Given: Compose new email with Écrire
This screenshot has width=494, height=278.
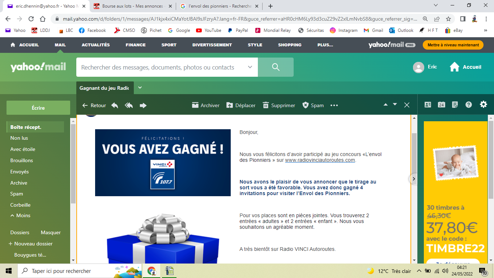Looking at the screenshot, I should tap(38, 108).
